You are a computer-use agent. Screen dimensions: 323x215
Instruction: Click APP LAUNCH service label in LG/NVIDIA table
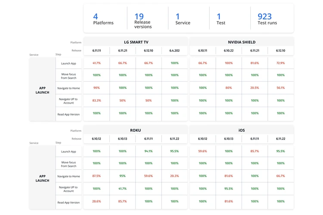42,90
